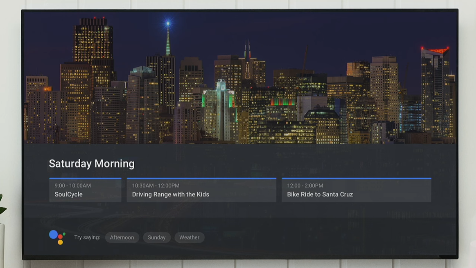Viewport: 476px width, 268px height.
Task: Select the Driving Range with the Kids event
Action: (201, 191)
